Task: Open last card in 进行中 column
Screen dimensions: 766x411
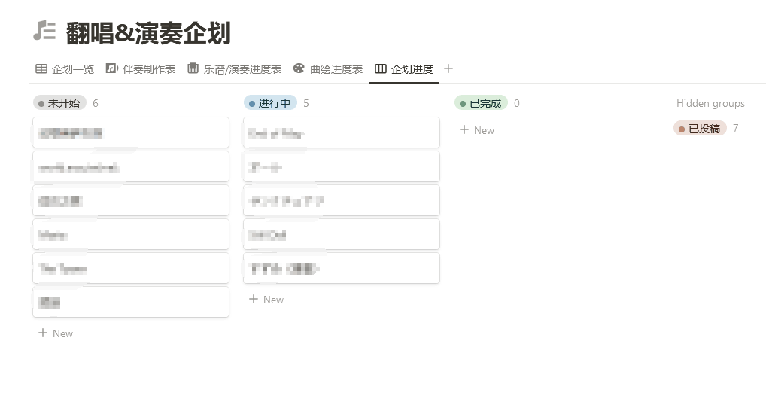Action: click(x=342, y=268)
